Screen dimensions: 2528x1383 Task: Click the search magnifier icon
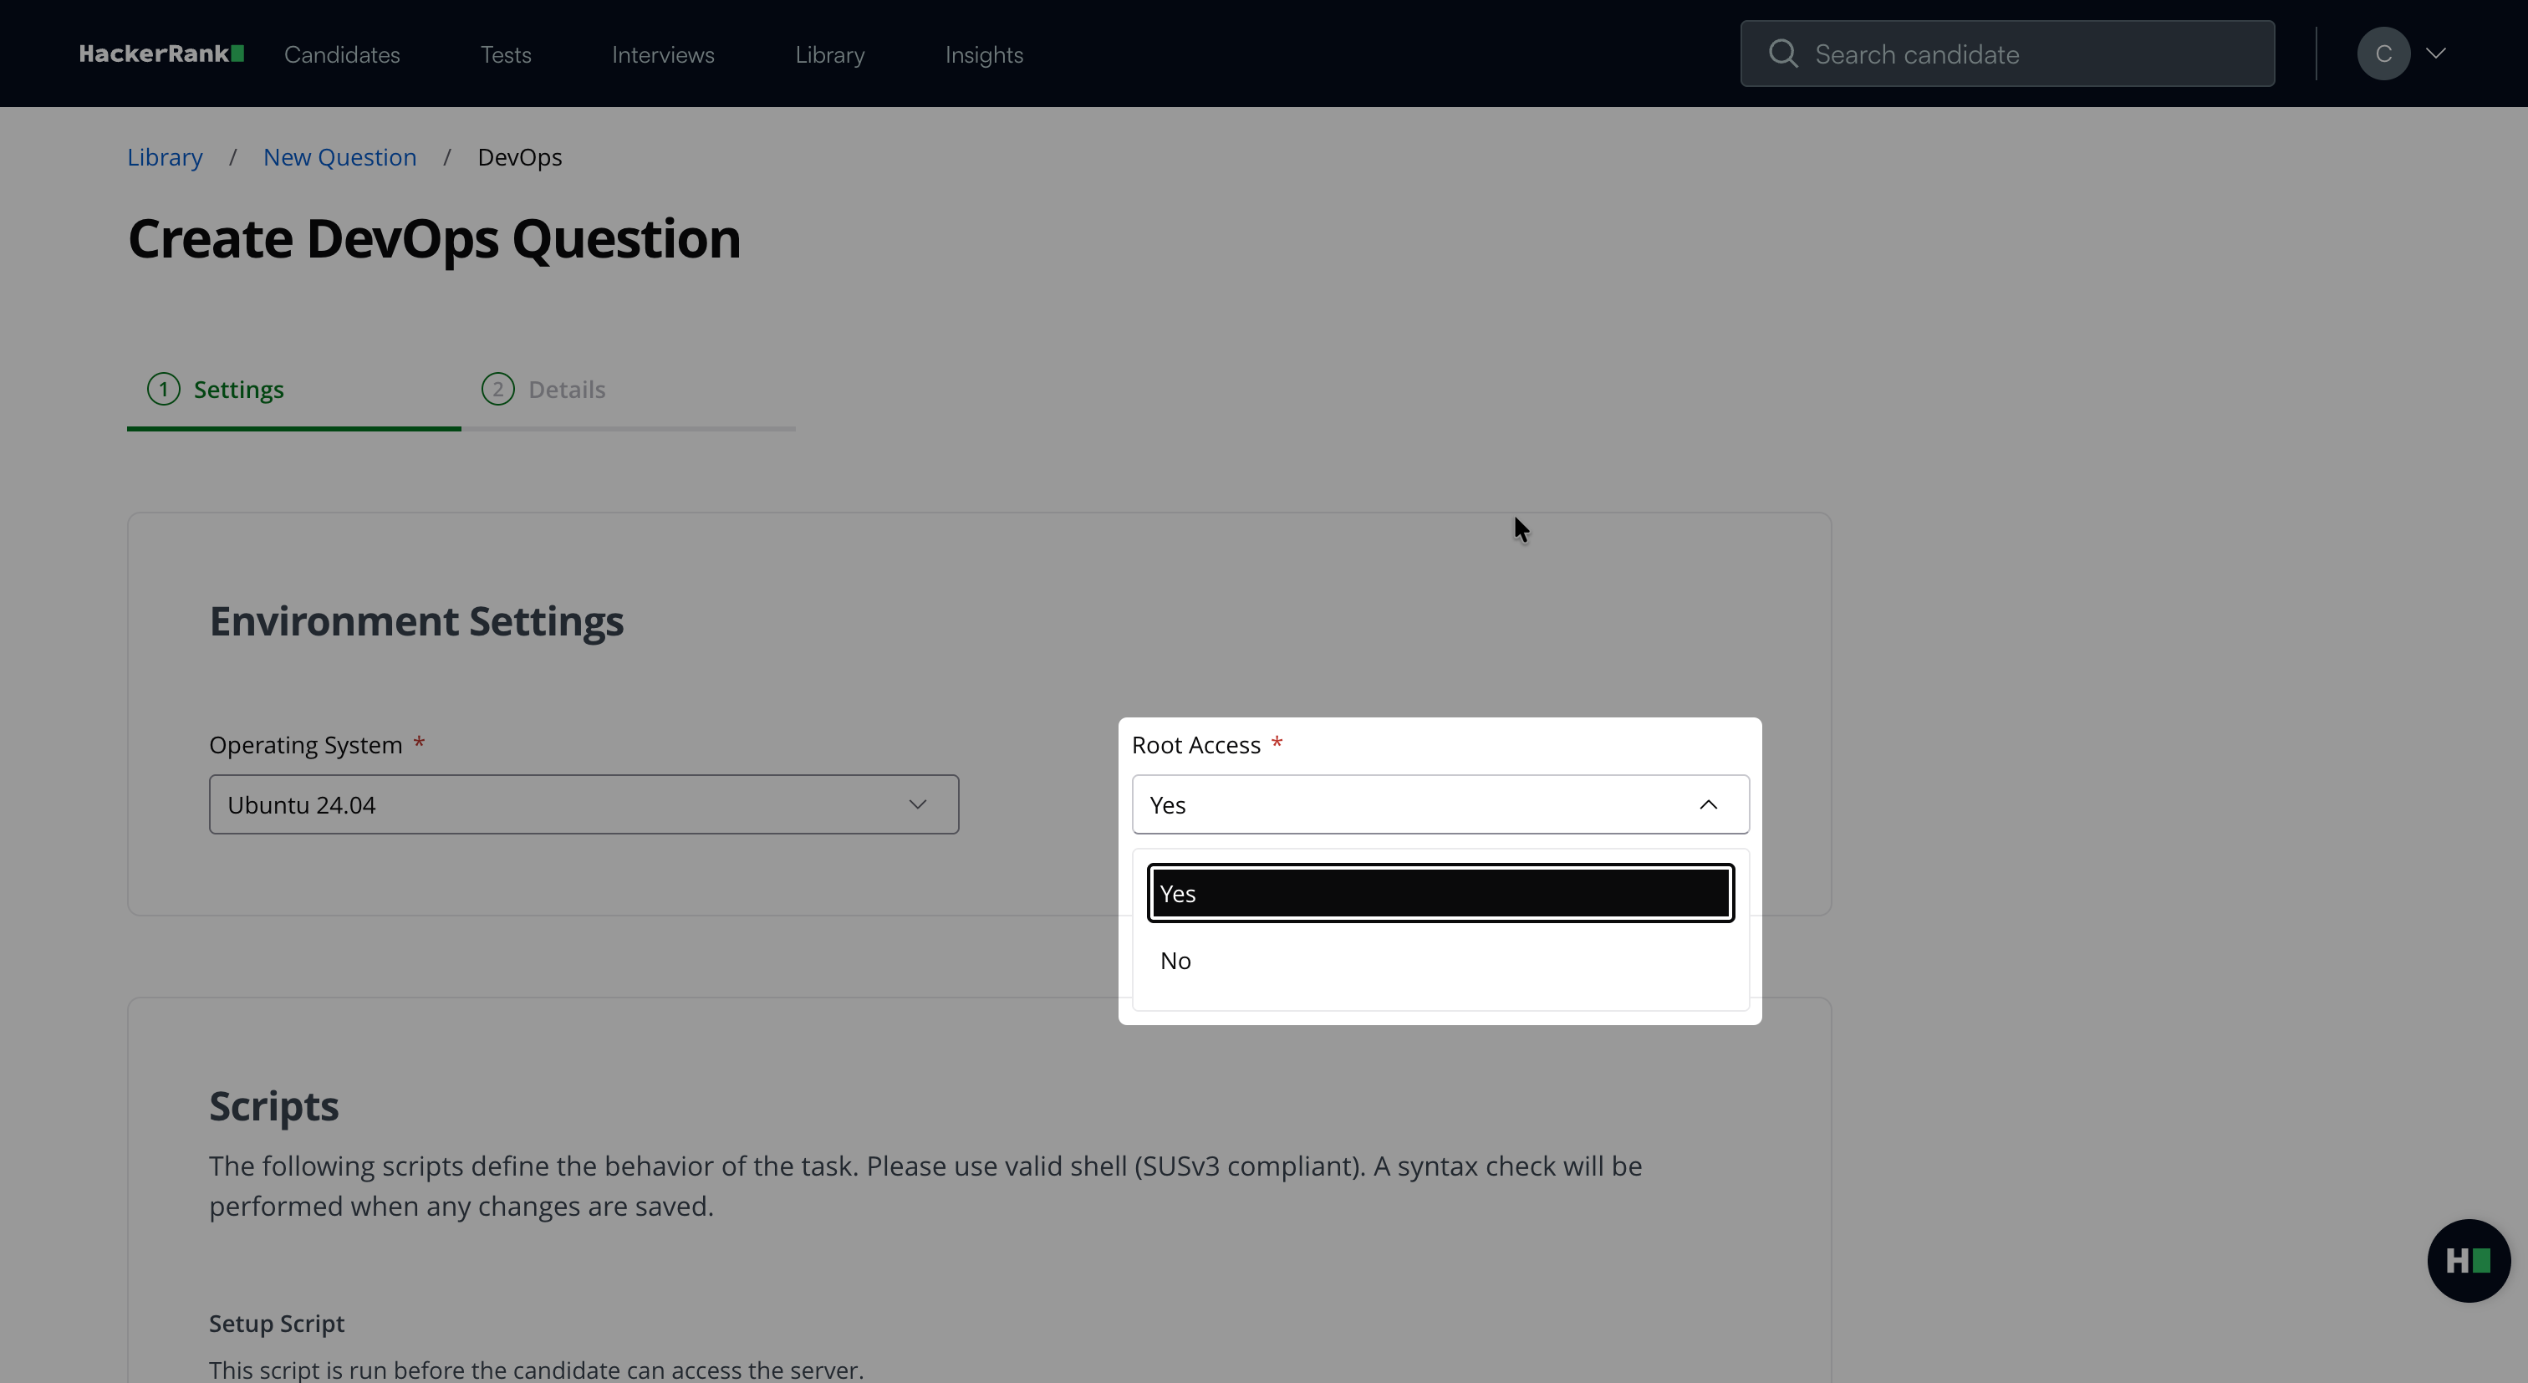click(x=1783, y=54)
